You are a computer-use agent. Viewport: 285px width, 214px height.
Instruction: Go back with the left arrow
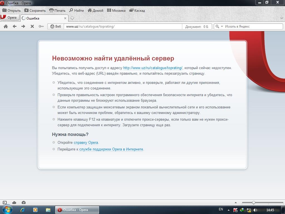pos(14,26)
